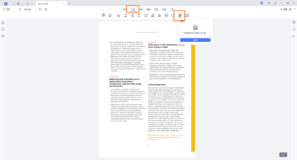Select the stamp annotation tool
The height and width of the screenshot is (160, 297).
[x=153, y=15]
